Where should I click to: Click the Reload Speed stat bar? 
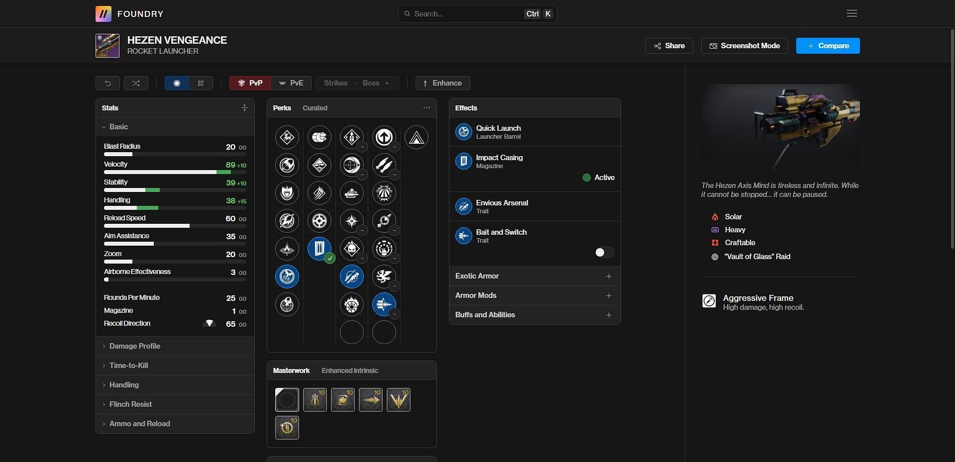(175, 226)
